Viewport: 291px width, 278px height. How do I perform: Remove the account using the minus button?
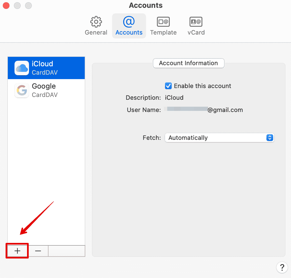(x=38, y=251)
